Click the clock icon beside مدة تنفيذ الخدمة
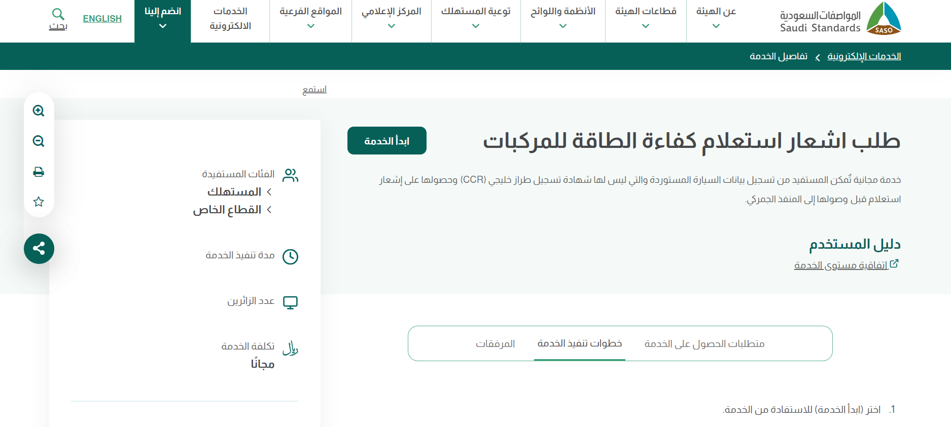This screenshot has height=427, width=951. [290, 257]
